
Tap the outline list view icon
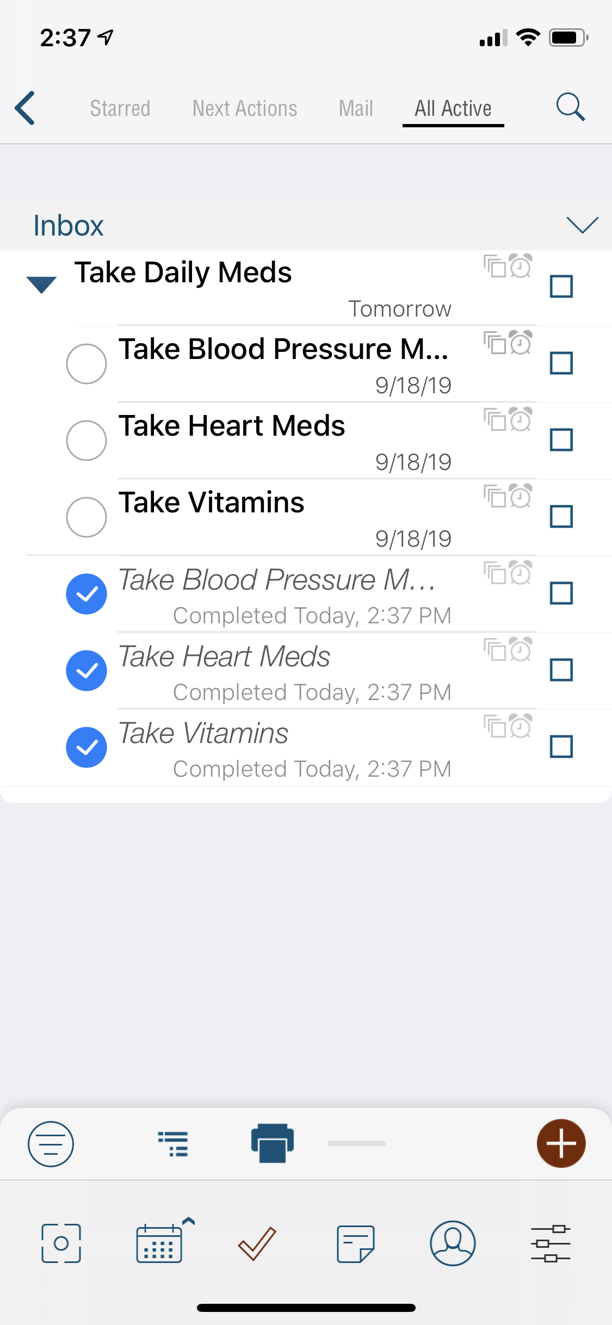[173, 1143]
